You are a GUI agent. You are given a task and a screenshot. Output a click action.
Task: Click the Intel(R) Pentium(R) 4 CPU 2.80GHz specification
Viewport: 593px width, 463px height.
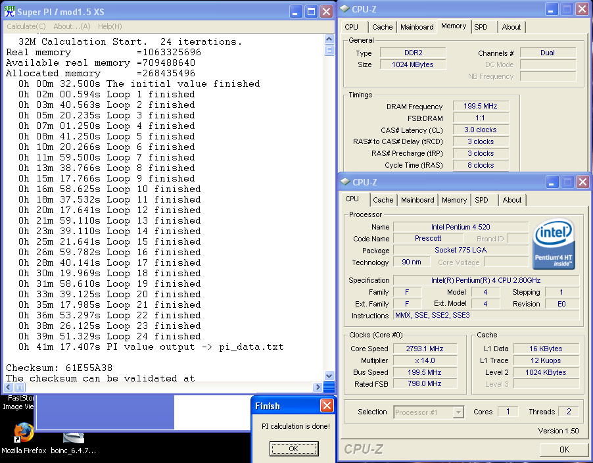486,280
